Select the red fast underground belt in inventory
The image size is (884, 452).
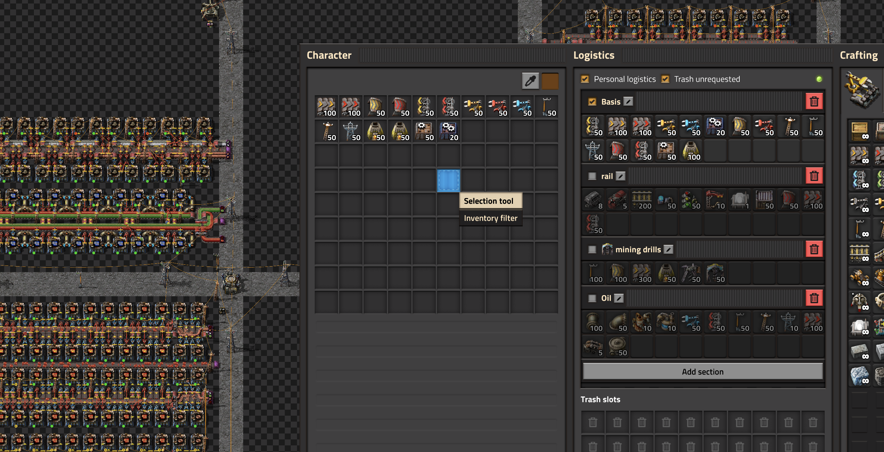pyautogui.click(x=400, y=107)
